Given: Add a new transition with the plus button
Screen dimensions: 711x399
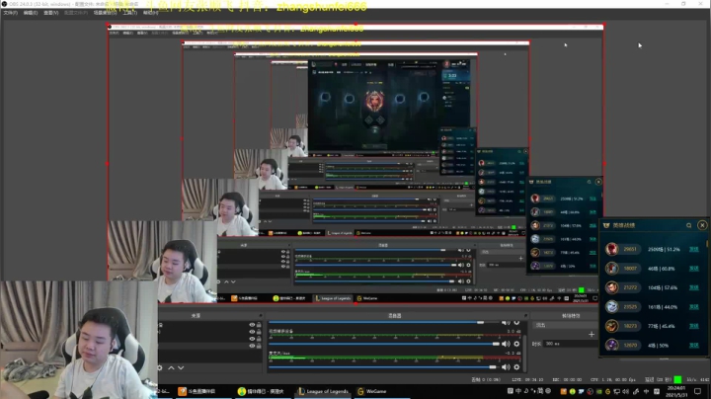Looking at the screenshot, I should point(592,334).
